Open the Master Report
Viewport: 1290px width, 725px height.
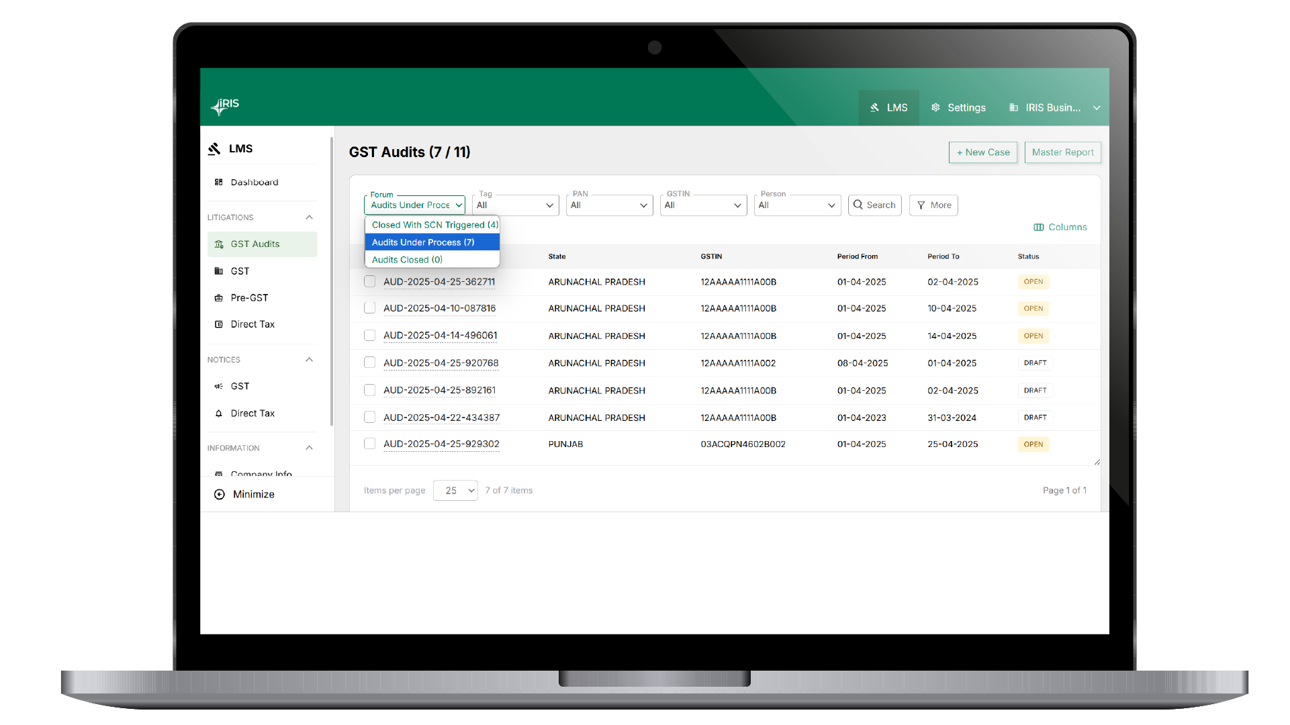[1062, 152]
